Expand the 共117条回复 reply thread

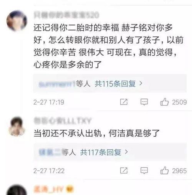(100, 152)
